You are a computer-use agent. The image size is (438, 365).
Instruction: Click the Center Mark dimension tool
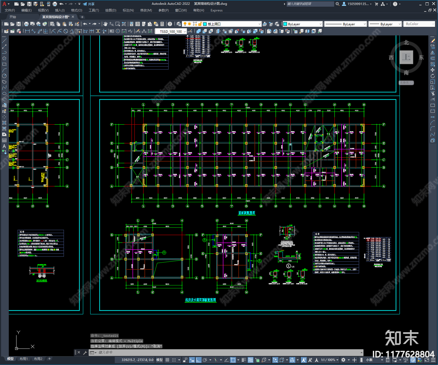(x=118, y=31)
